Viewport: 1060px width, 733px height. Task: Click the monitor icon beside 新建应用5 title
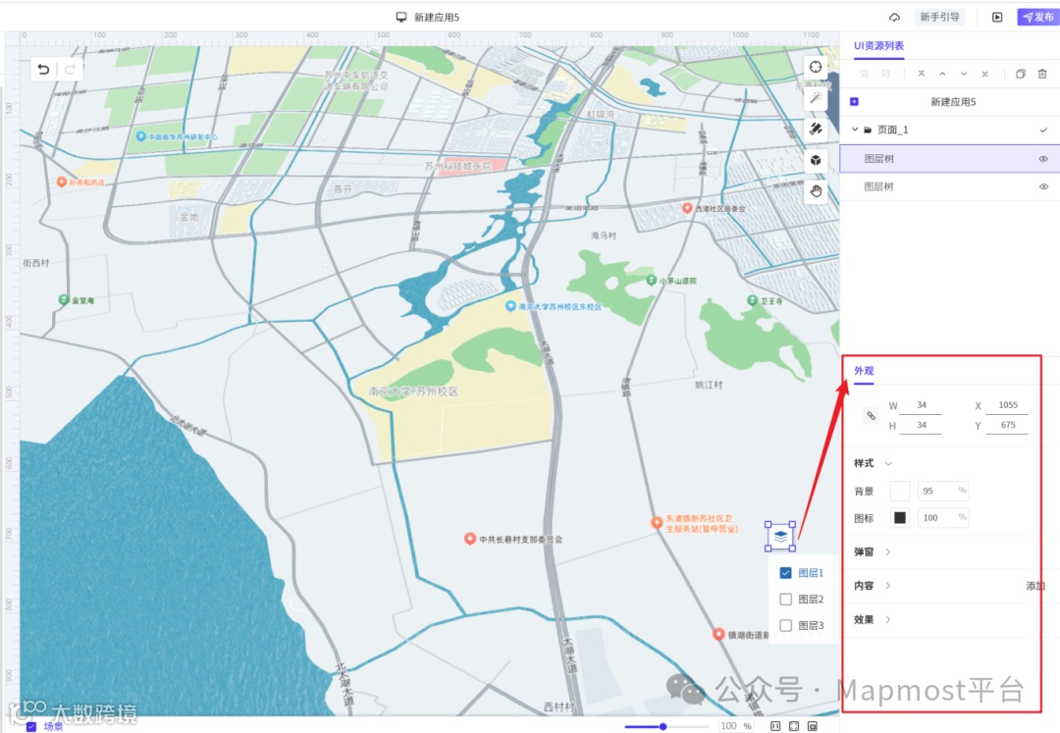click(x=401, y=17)
